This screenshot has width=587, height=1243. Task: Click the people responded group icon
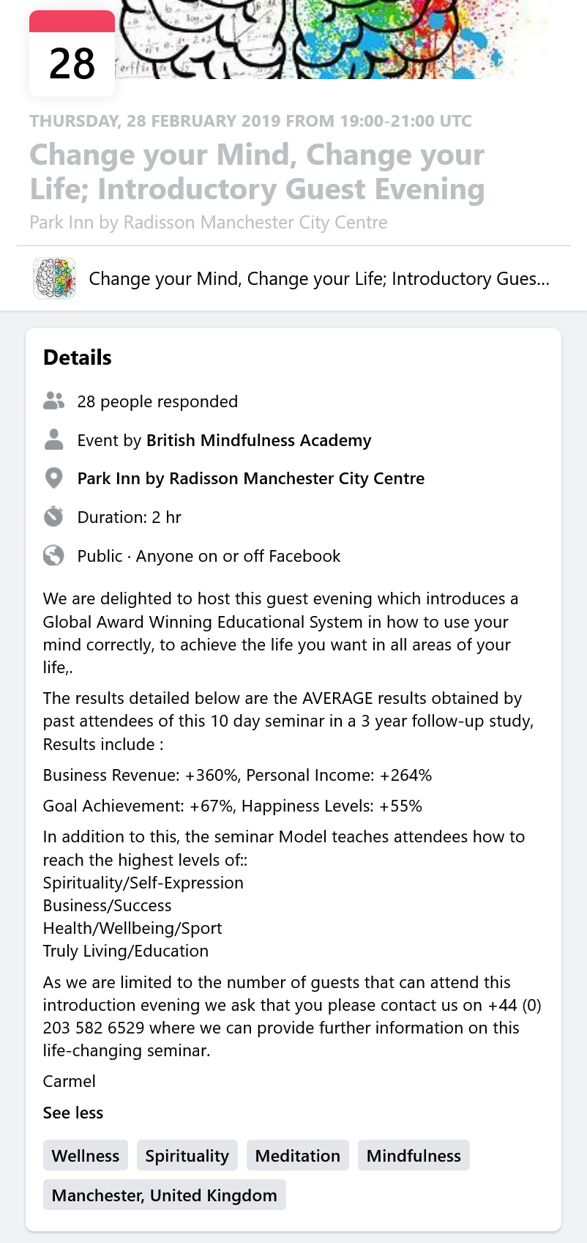pos(53,401)
